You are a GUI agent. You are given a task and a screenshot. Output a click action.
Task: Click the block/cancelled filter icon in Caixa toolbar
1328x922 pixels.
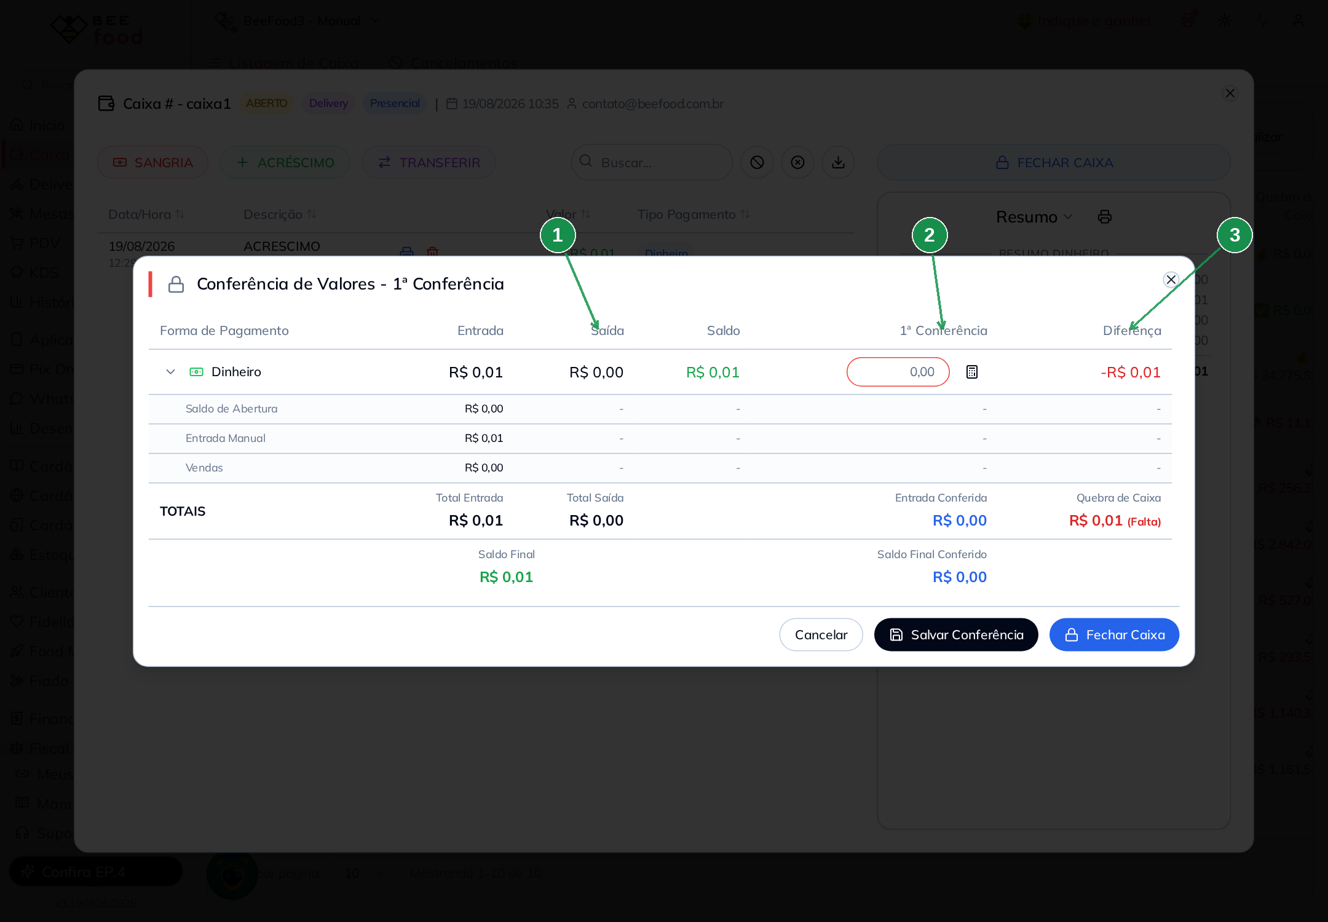point(757,162)
